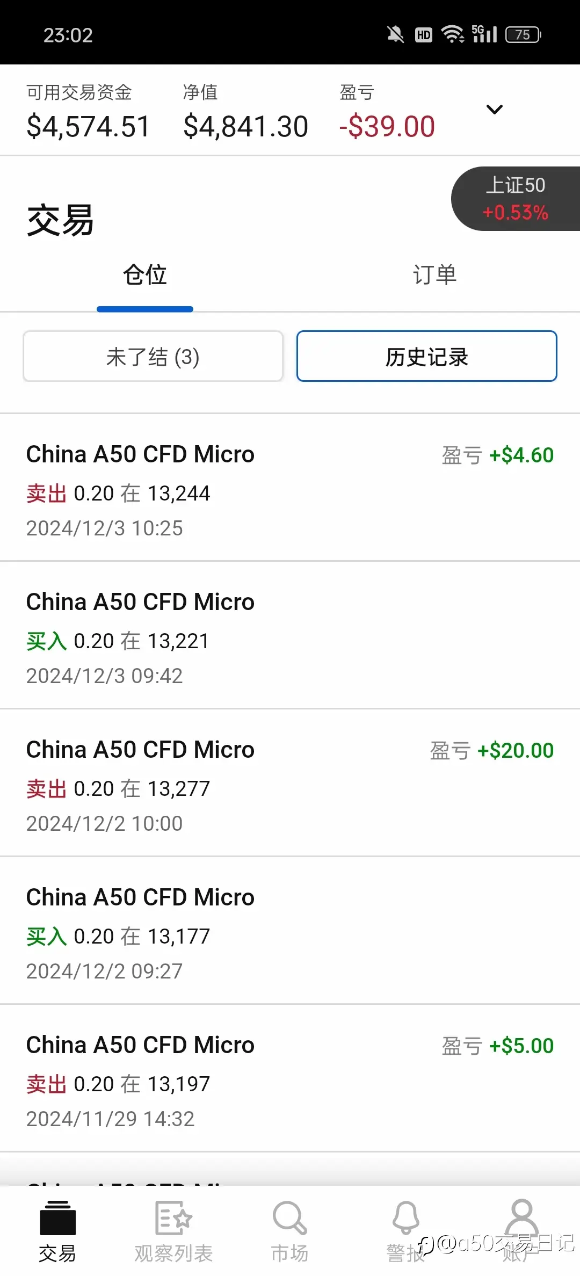The height and width of the screenshot is (1276, 580).
Task: Open the 警报 bell alerts icon
Action: (x=406, y=1217)
